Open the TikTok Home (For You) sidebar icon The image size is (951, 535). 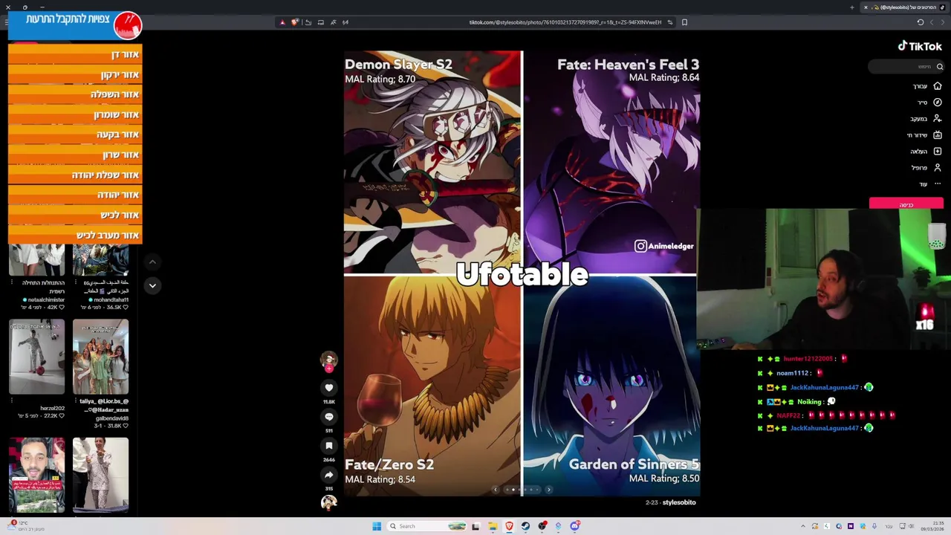pyautogui.click(x=938, y=86)
